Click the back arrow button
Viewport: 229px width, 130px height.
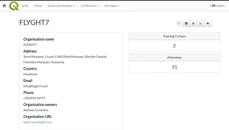208,23
